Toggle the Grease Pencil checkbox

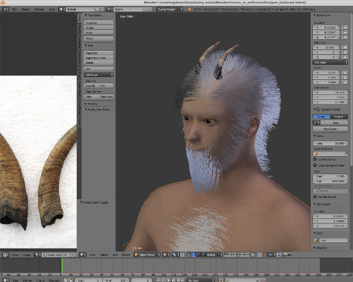(319, 109)
